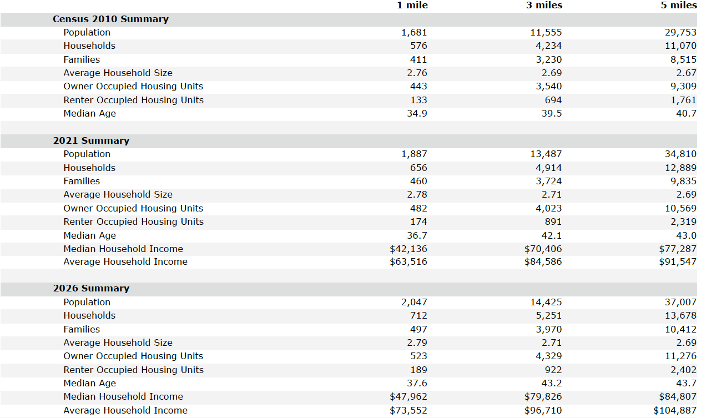Select the 2021 Renter Occupied Housing Units label

tap(133, 221)
